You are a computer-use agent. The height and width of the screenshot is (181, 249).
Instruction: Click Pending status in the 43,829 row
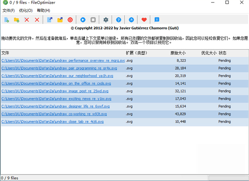point(224,114)
